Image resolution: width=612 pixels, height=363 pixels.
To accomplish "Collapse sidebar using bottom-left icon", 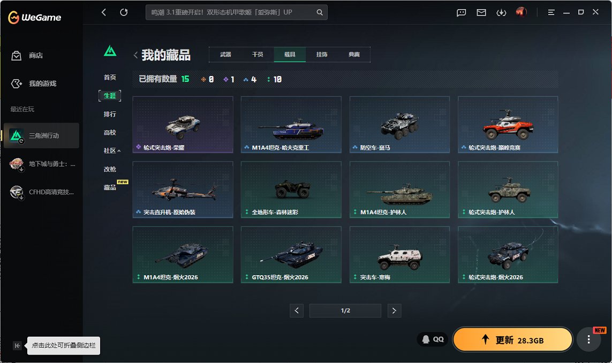I will (17, 346).
